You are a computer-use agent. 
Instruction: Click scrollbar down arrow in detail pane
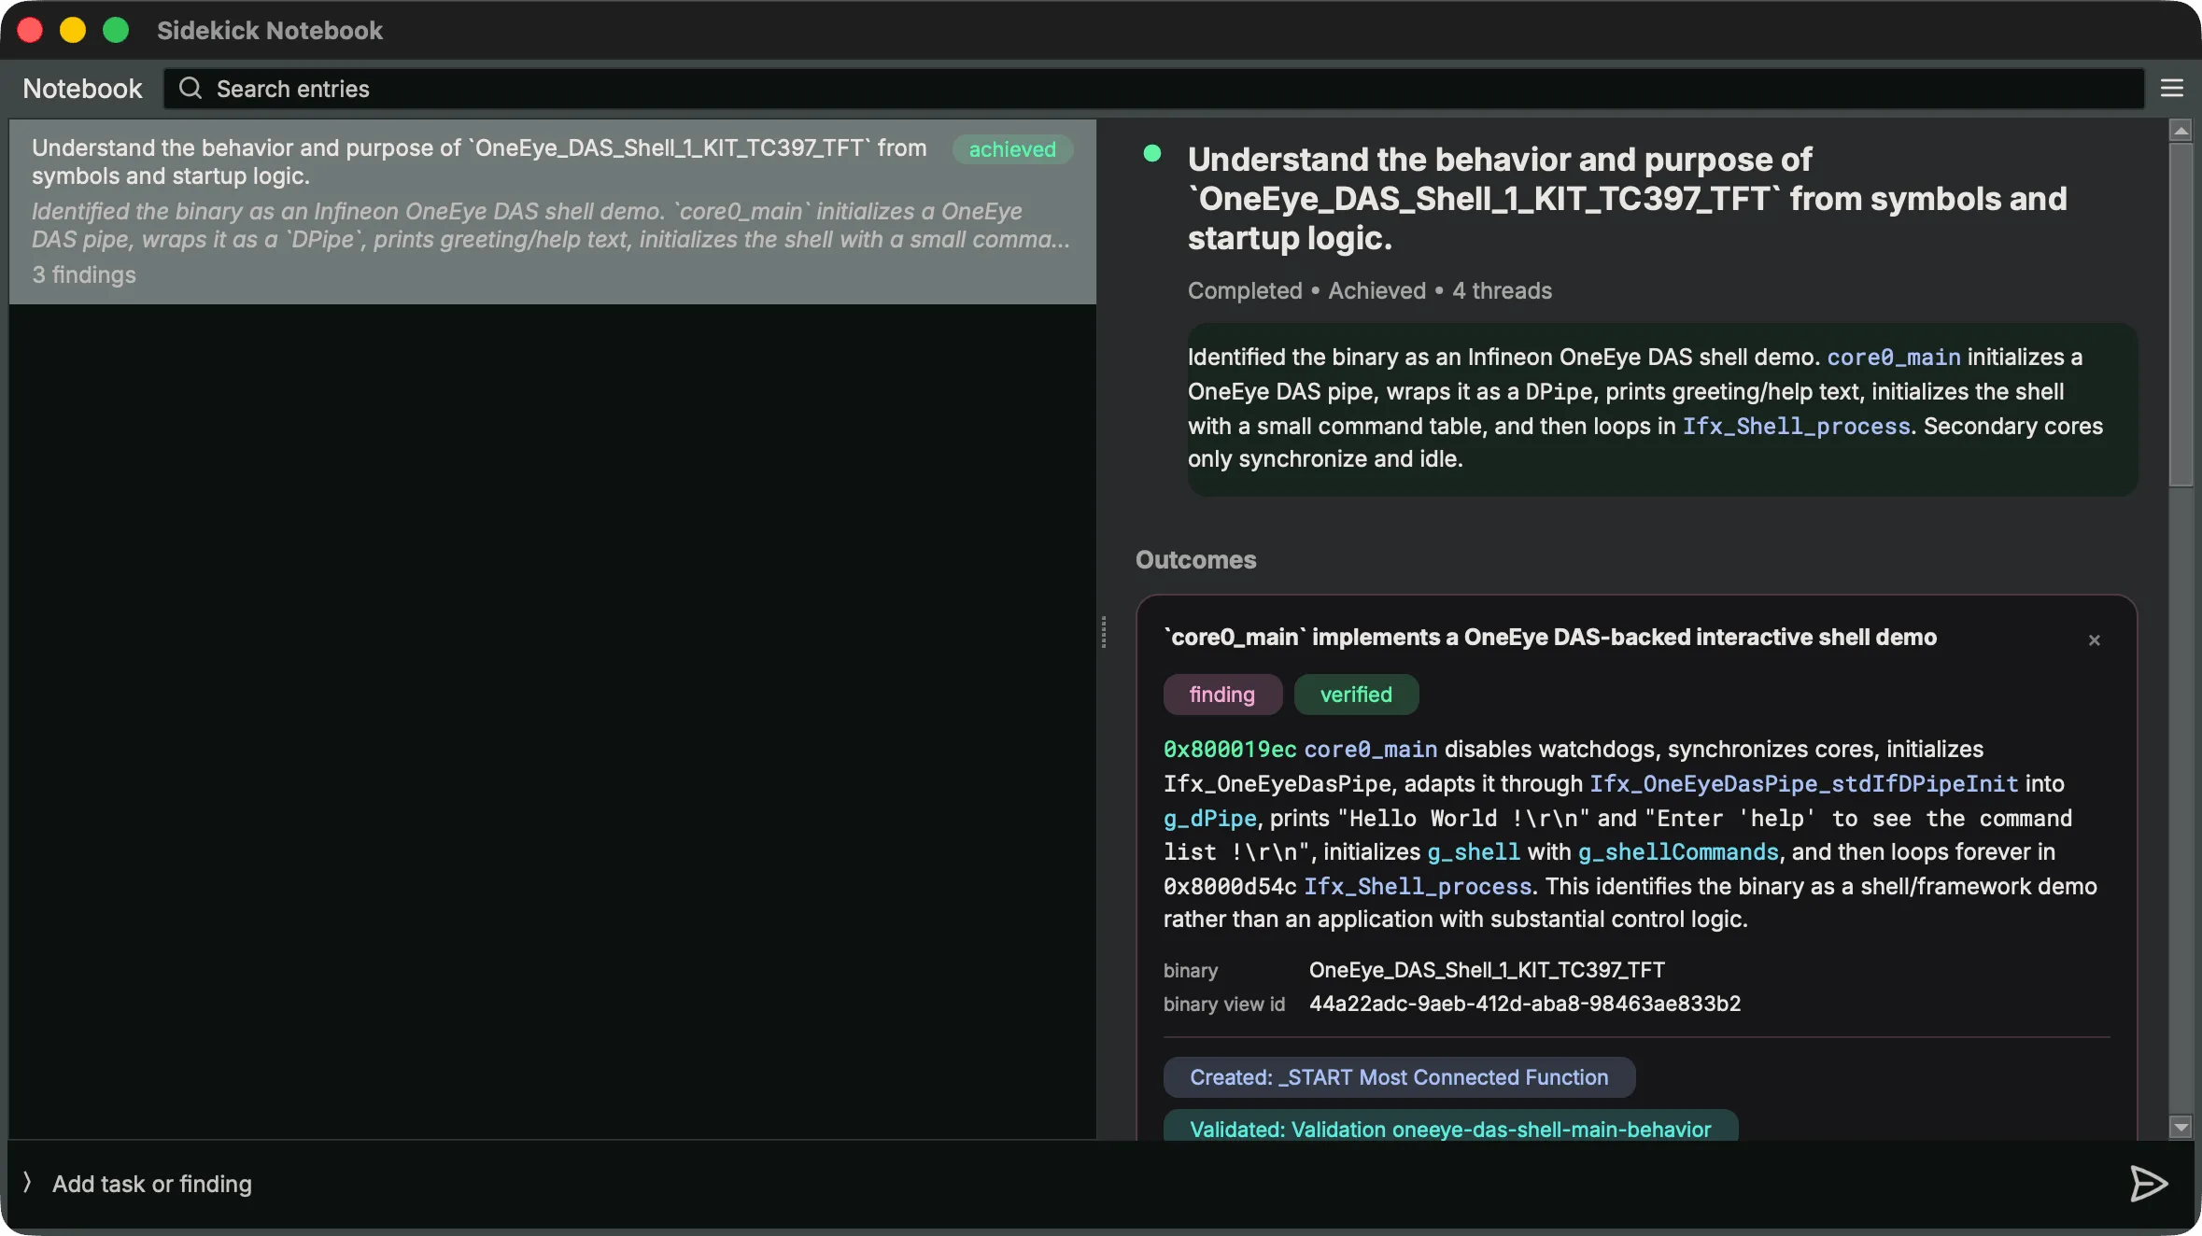point(2181,1127)
